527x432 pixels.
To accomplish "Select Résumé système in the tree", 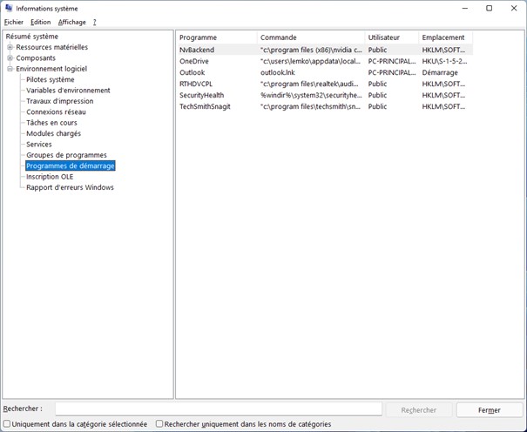I will click(32, 37).
